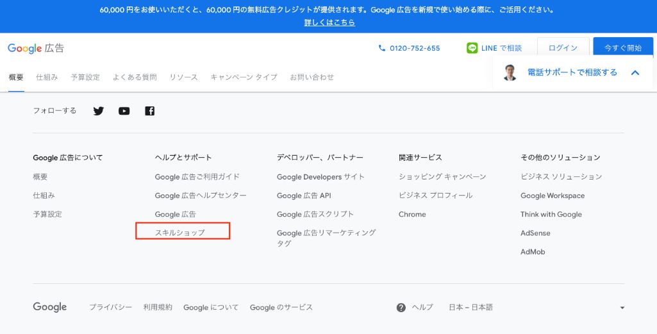Image resolution: width=657 pixels, height=334 pixels.
Task: Switch to the よくある質問 tab
Action: pyautogui.click(x=135, y=77)
